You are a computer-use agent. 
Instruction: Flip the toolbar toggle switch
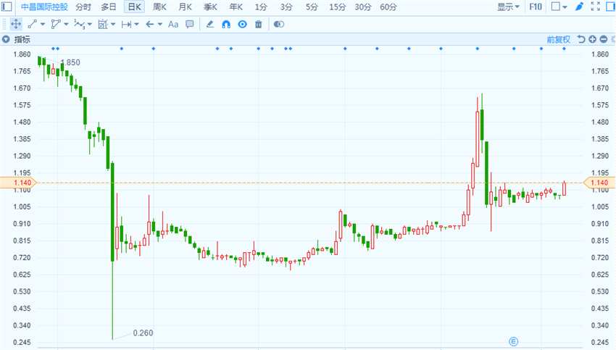point(278,25)
